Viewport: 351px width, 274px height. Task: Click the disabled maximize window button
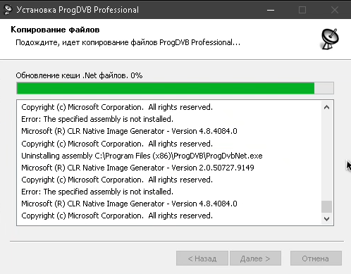(302, 10)
